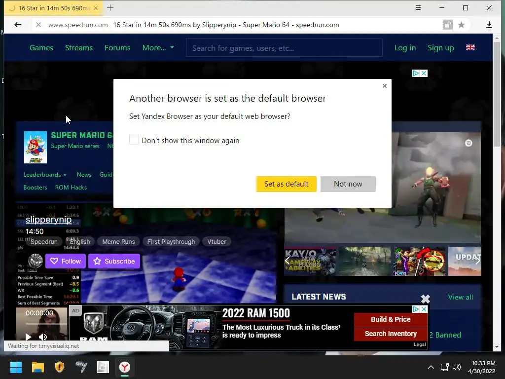Mute the small video via speaker icon
505x379 pixels.
[x=43, y=337]
